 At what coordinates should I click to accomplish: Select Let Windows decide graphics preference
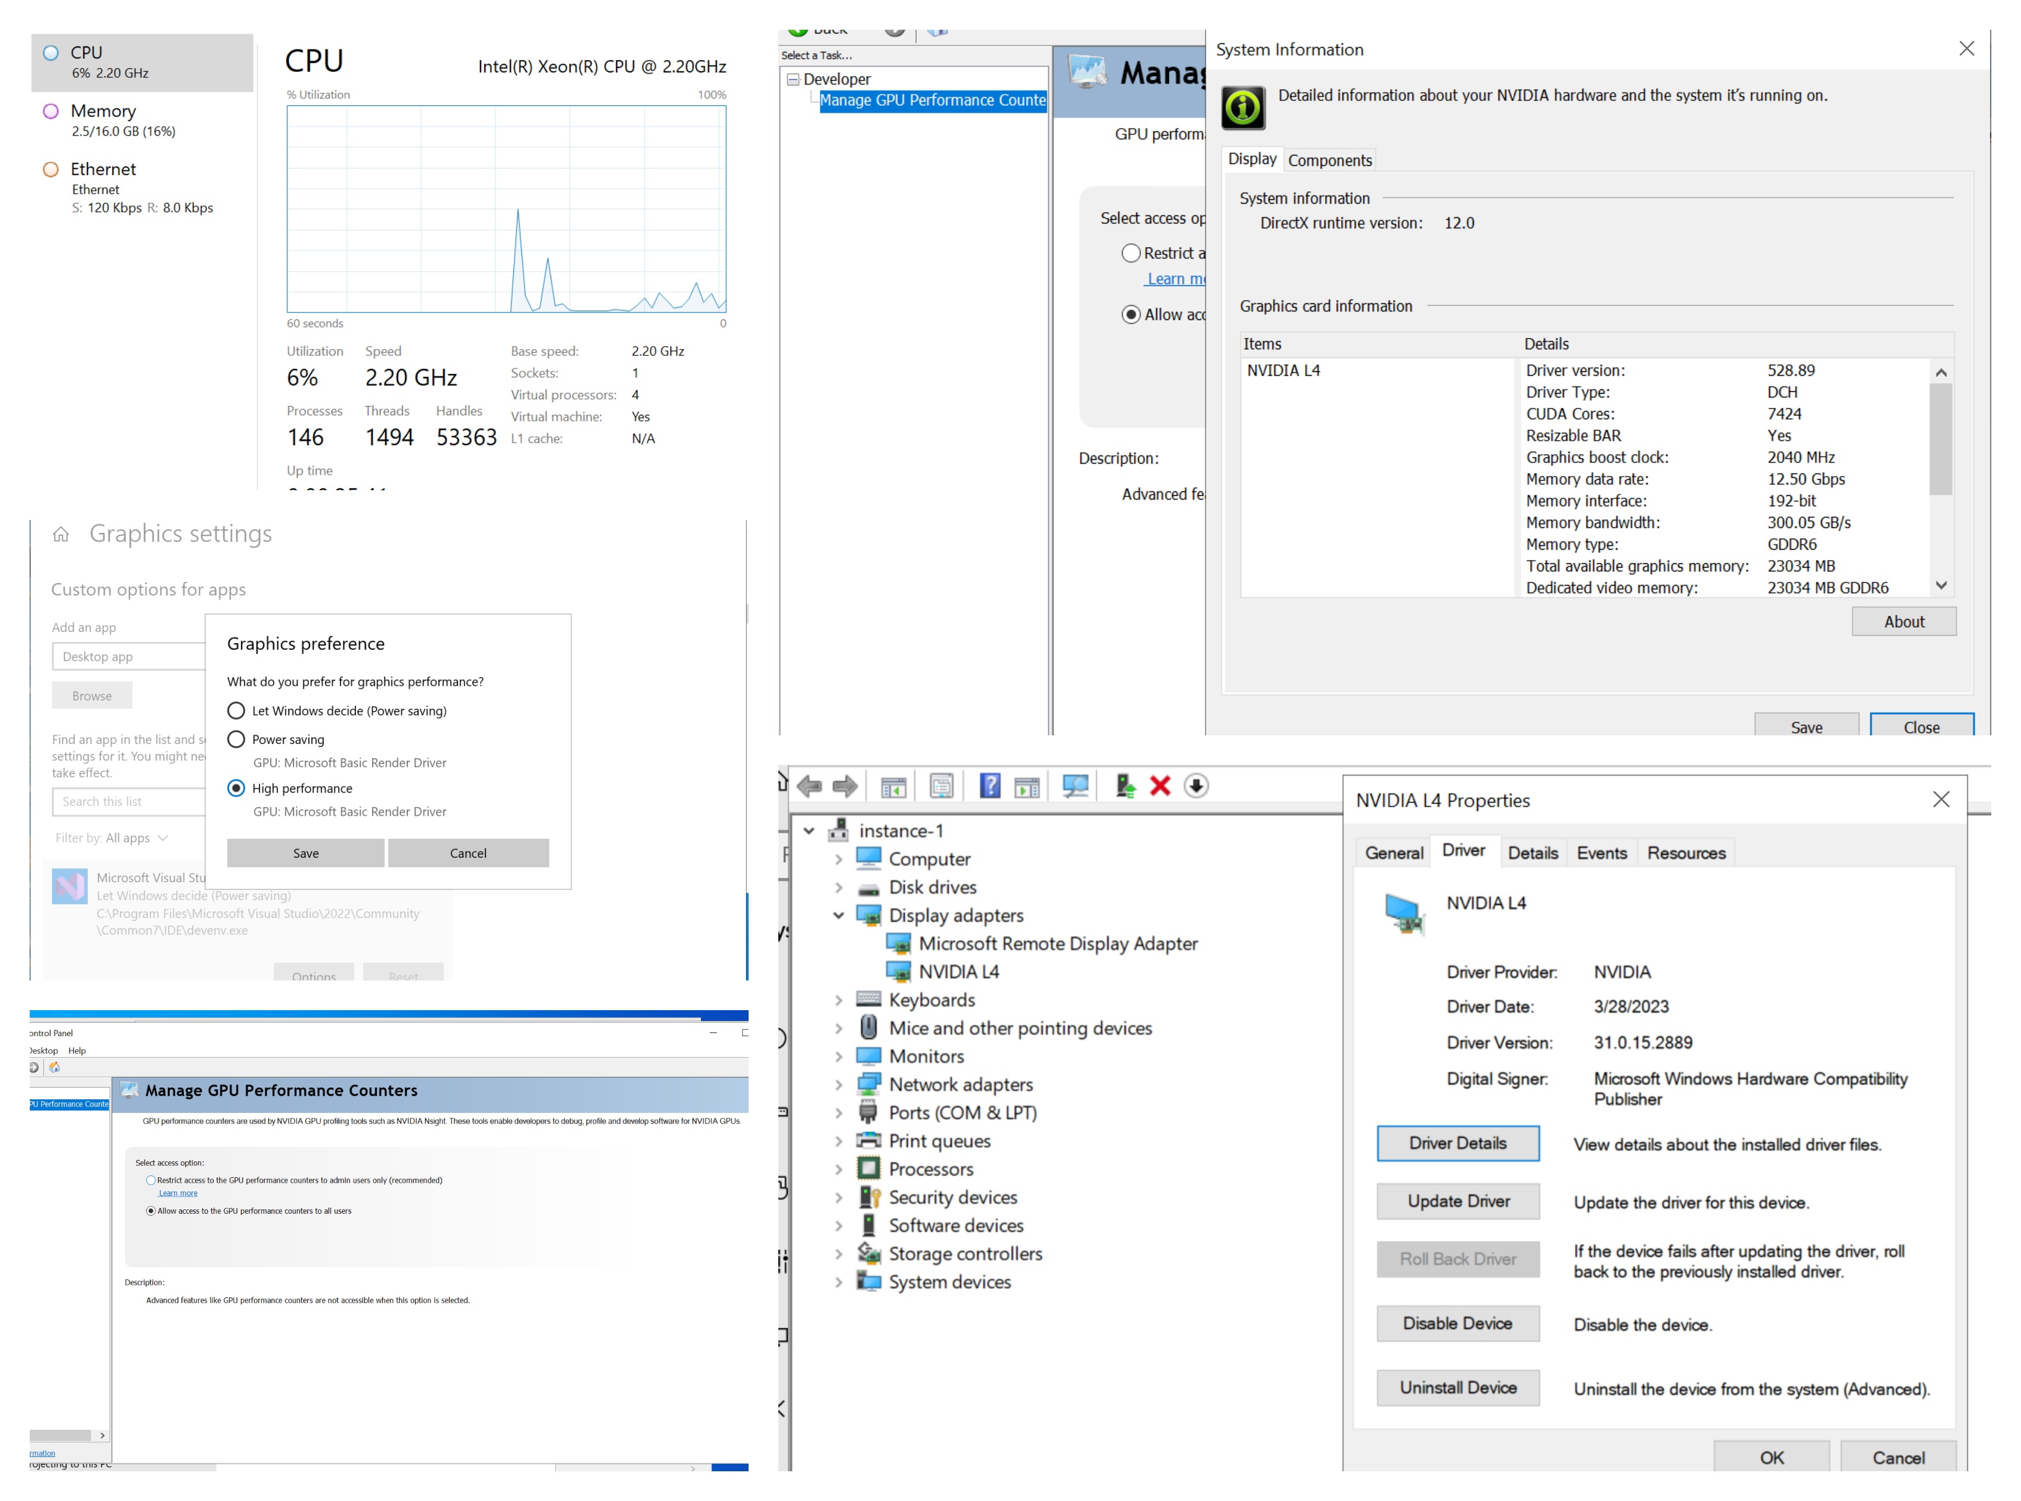pos(237,711)
